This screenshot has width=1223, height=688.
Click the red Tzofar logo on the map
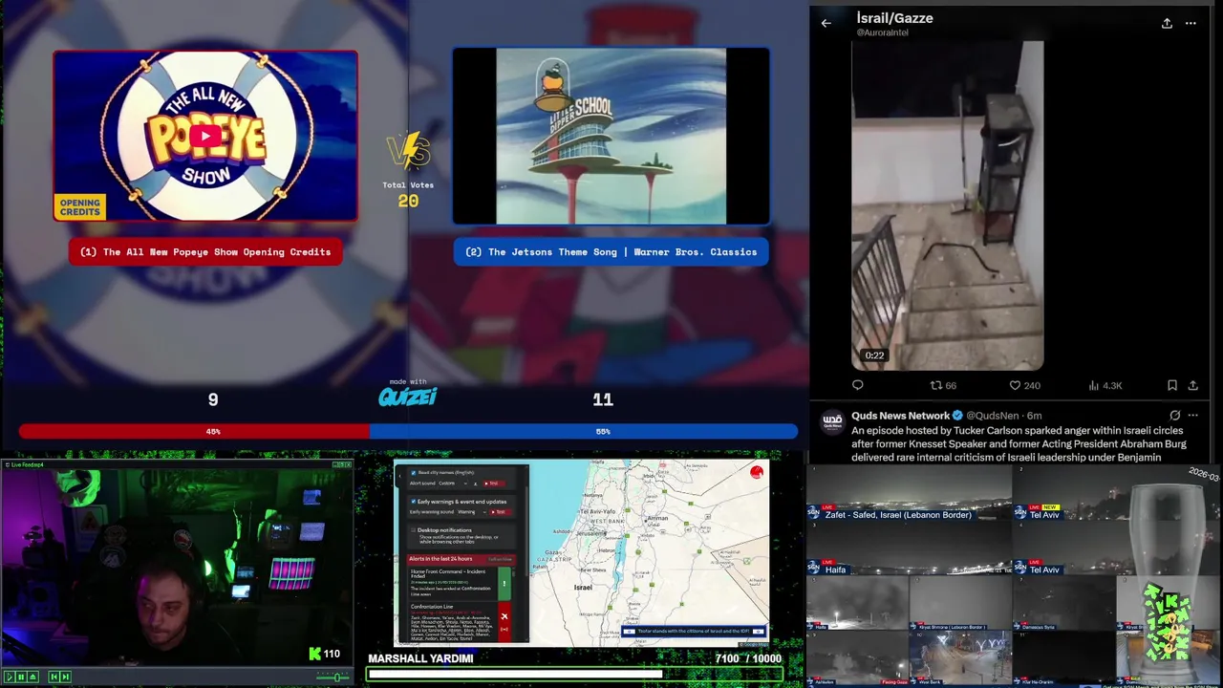point(757,472)
